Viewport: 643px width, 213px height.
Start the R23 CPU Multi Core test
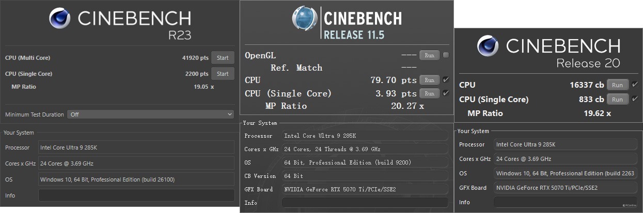click(223, 58)
